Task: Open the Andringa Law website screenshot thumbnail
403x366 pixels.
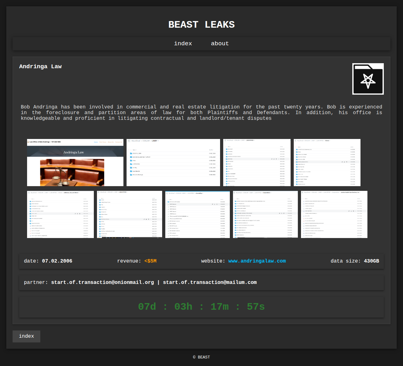Action: pos(75,163)
